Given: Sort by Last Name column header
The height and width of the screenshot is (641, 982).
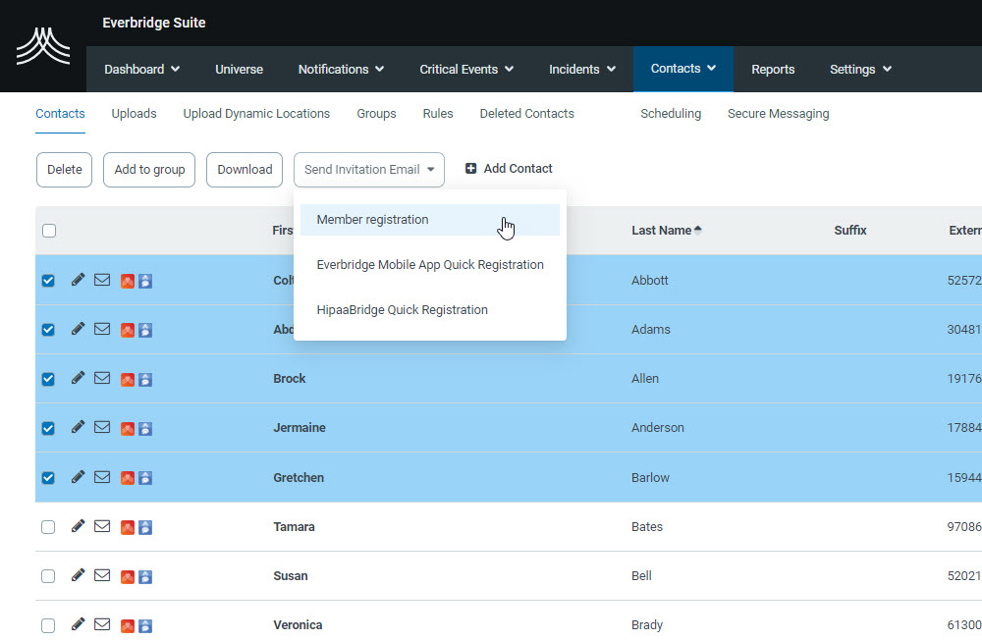Looking at the screenshot, I should [x=667, y=231].
